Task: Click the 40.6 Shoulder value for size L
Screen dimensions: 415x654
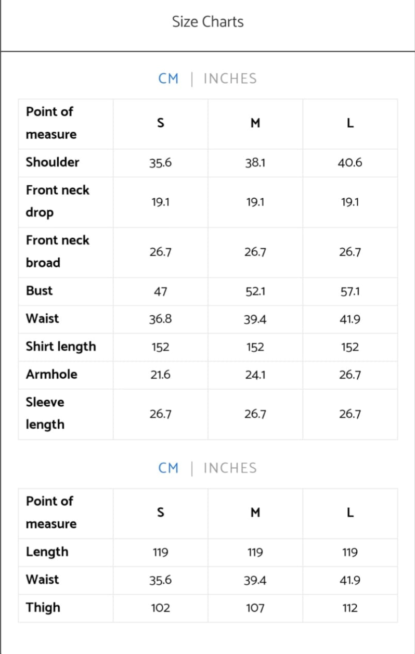Action: coord(350,163)
